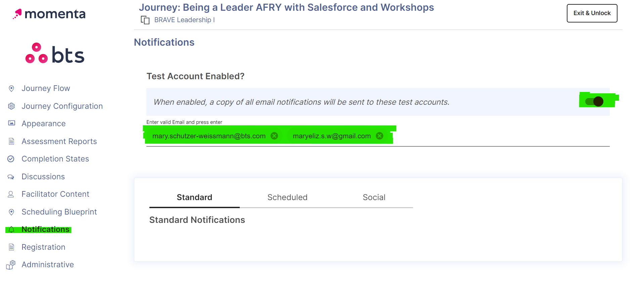Click the Journey title heading
Viewport: 640px width, 282px height.
point(286,7)
